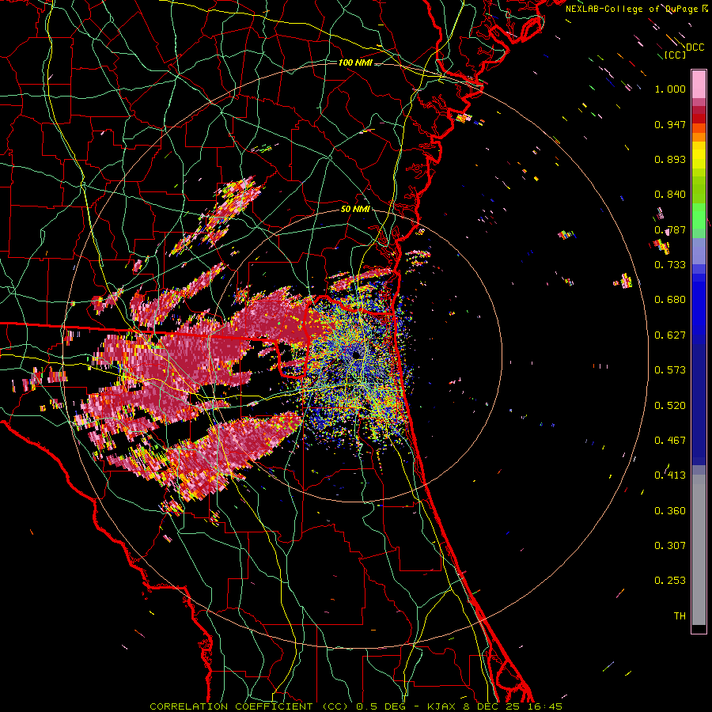This screenshot has height=712, width=712.
Task: Click the DCC label above the color scale
Action: tap(695, 47)
